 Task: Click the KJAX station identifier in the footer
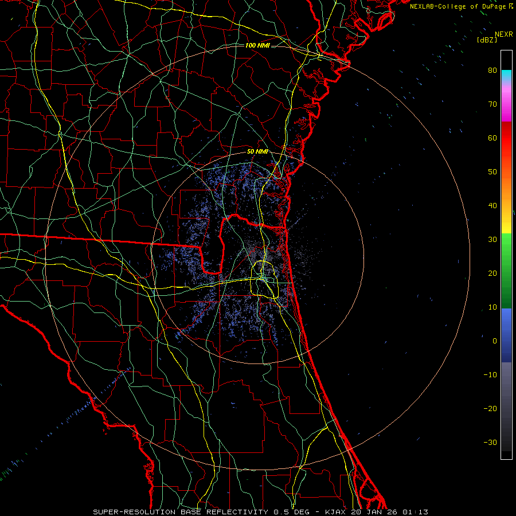tap(337, 512)
